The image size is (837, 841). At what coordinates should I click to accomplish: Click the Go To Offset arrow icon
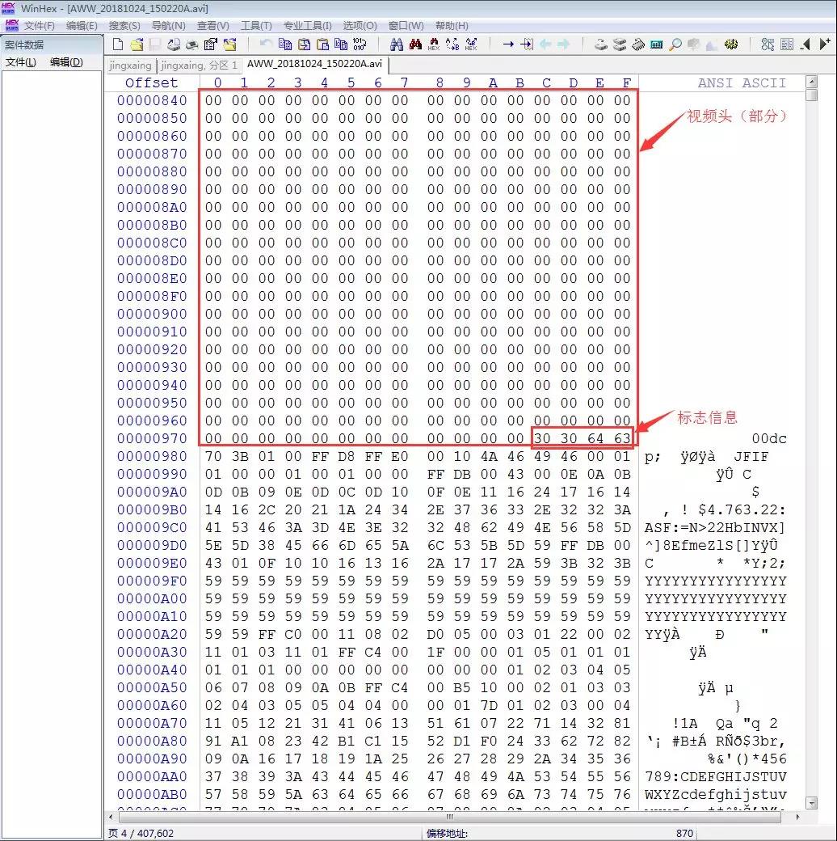click(x=508, y=44)
